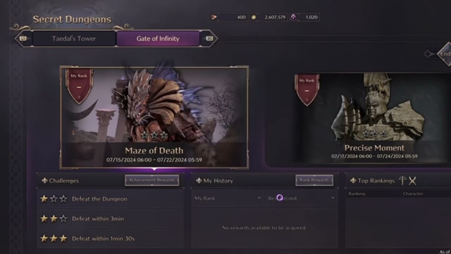451x254 pixels.
Task: Click the crossed swords icon in Top Rankings
Action: (412, 181)
